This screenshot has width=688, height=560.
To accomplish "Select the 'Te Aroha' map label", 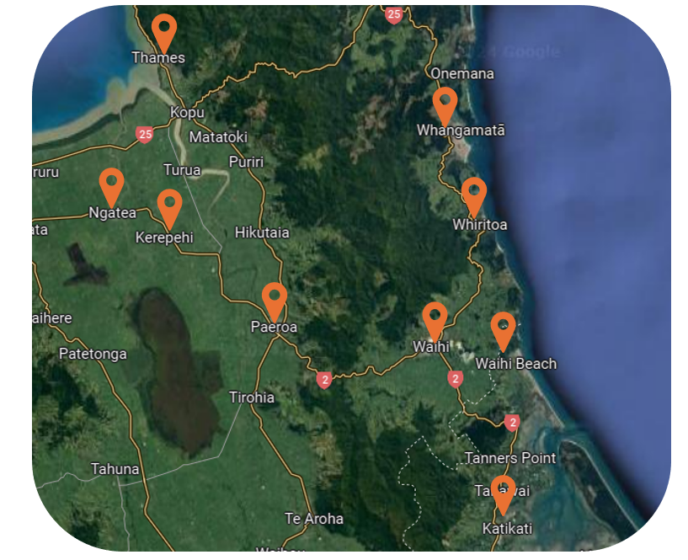I will point(314,519).
